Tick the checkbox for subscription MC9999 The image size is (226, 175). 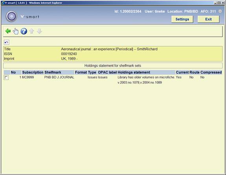pos(6,78)
